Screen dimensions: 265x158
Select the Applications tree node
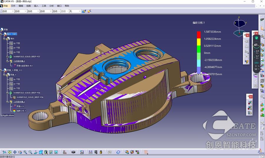click(x=8, y=115)
